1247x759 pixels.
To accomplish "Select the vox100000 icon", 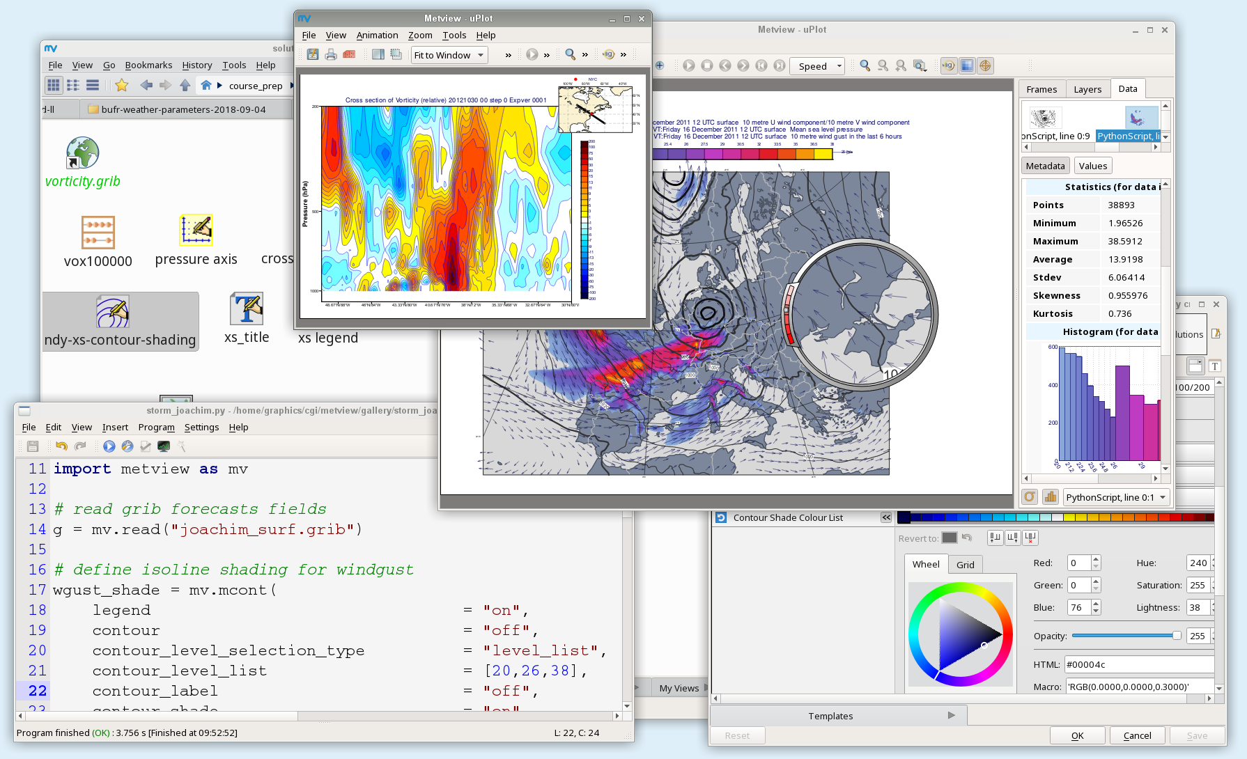I will [x=98, y=232].
